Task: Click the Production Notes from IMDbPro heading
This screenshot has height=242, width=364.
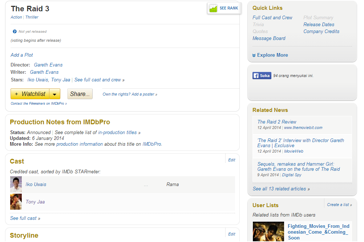Action: click(x=60, y=122)
